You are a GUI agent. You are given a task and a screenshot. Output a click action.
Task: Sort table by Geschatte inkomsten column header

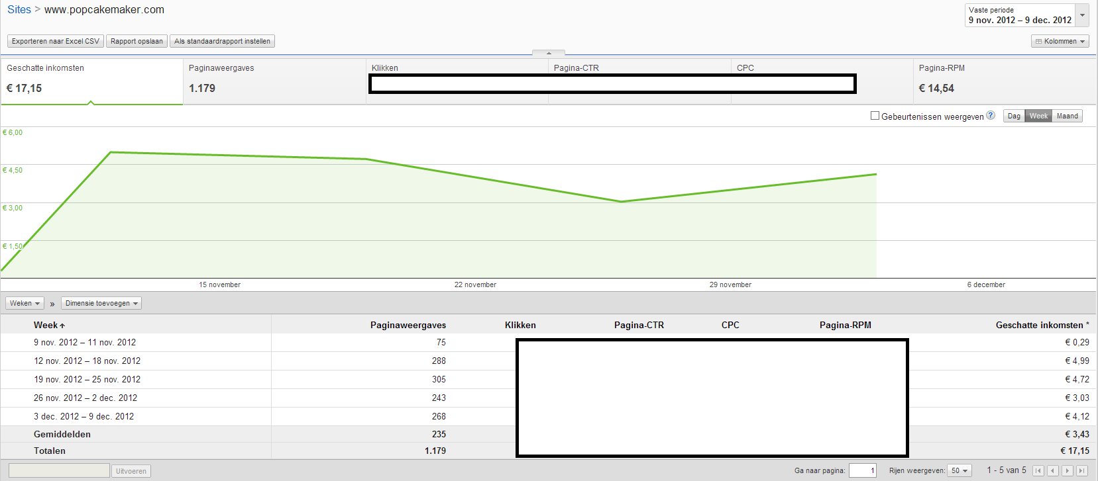(x=1042, y=325)
